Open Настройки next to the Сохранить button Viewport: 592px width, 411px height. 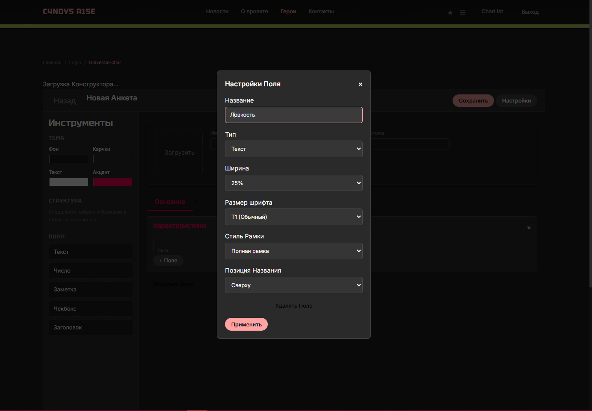click(516, 101)
